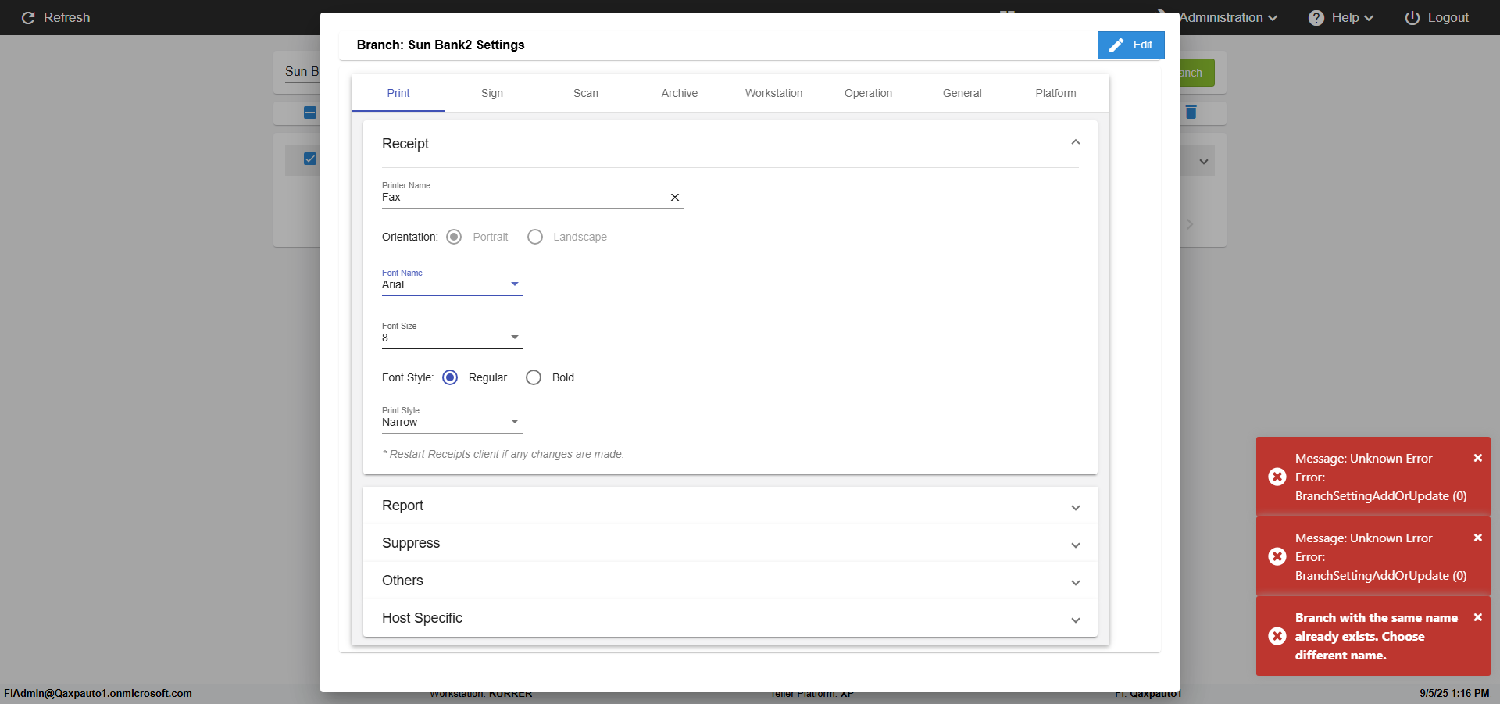Click the pencil Edit button
The image size is (1500, 704).
[x=1130, y=45]
